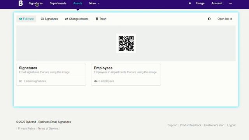249x140 pixels.
Task: Click the Logout link in the footer
Action: tap(231, 125)
